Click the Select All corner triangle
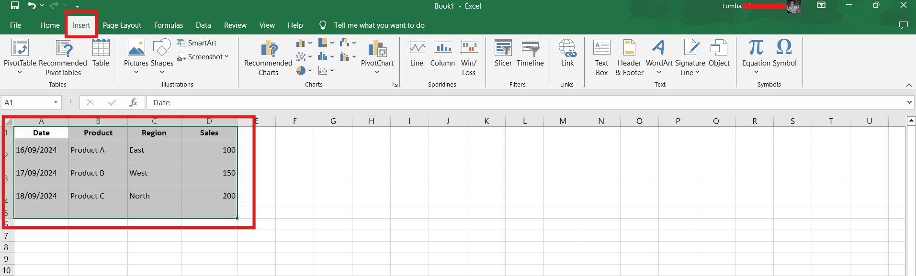Viewport: 916px width, 276px height. [8, 121]
